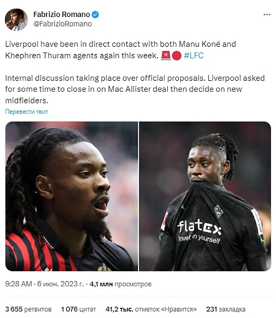Image resolution: width=276 pixels, height=318 pixels.
Task: Open the @FabrizioRomano handle link
Action: click(x=62, y=24)
